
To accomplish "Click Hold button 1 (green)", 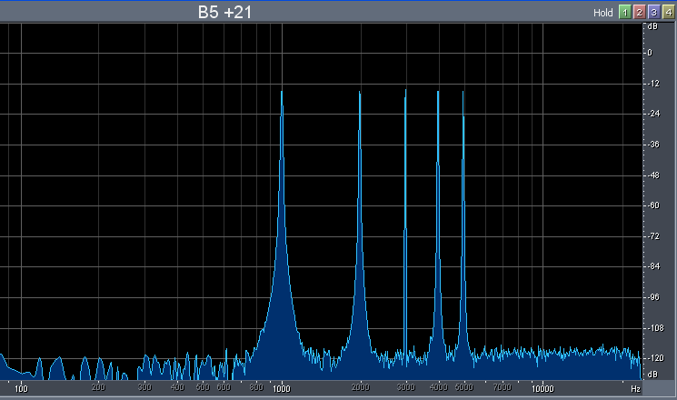I will [x=625, y=12].
